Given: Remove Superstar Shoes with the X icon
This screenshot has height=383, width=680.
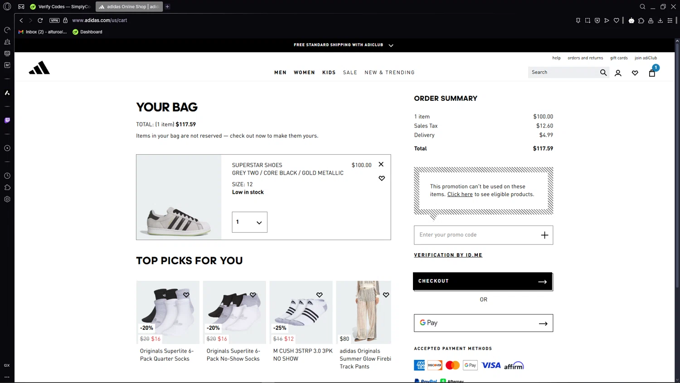Looking at the screenshot, I should click(x=381, y=164).
